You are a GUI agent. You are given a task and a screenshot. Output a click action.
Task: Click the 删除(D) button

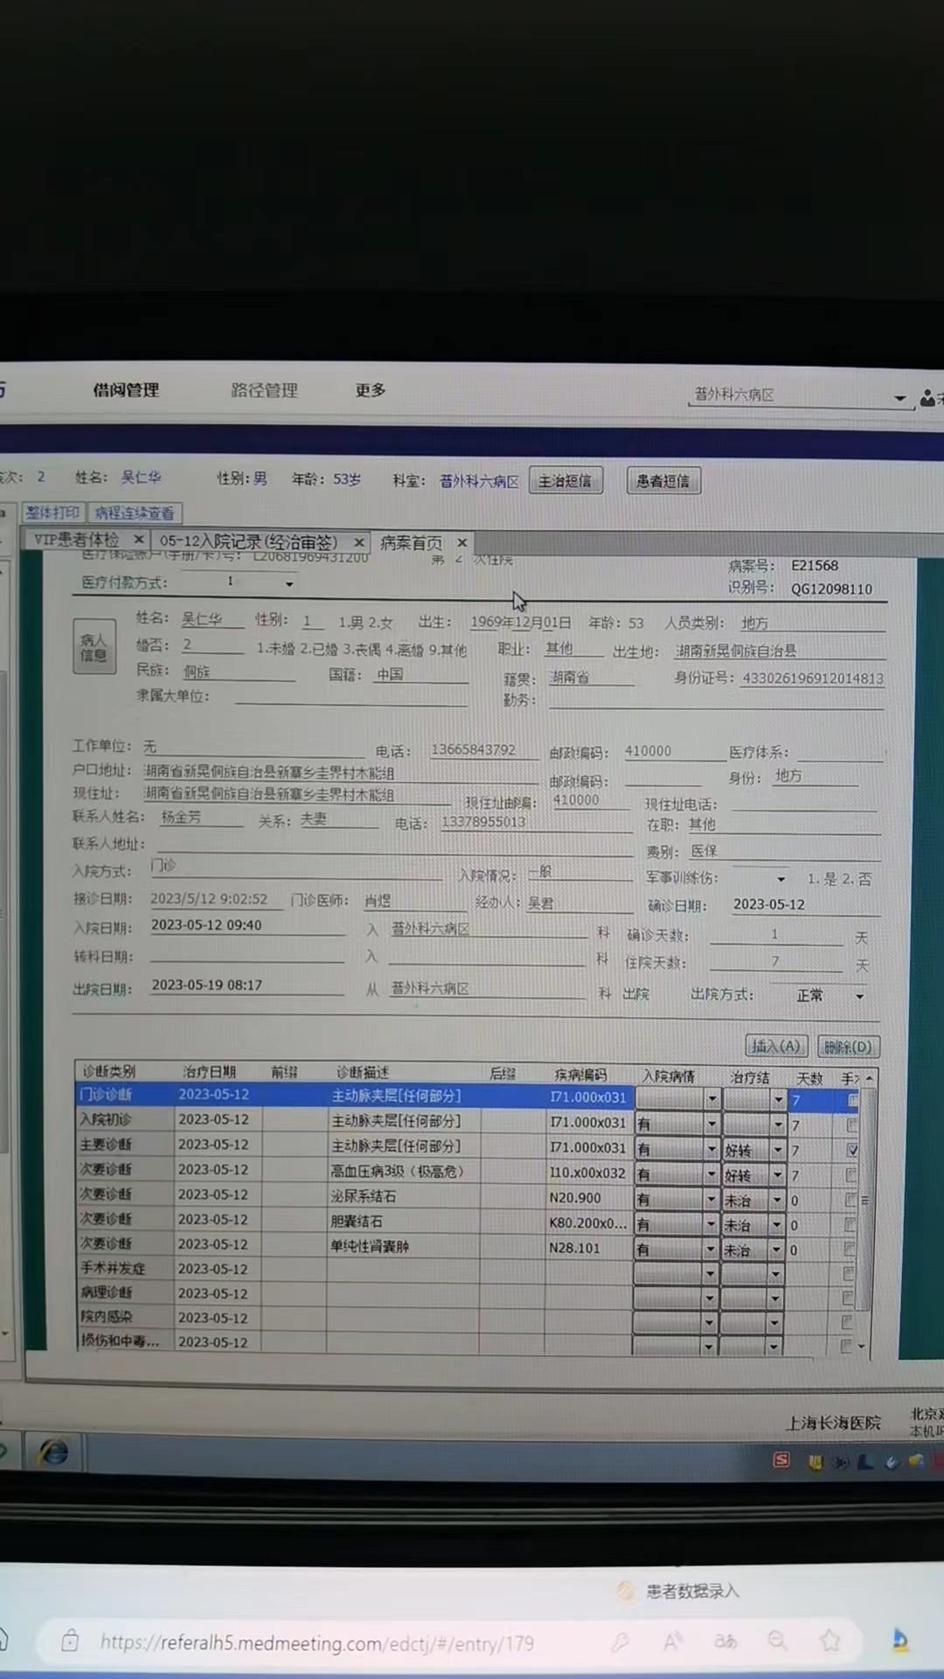tap(848, 1047)
